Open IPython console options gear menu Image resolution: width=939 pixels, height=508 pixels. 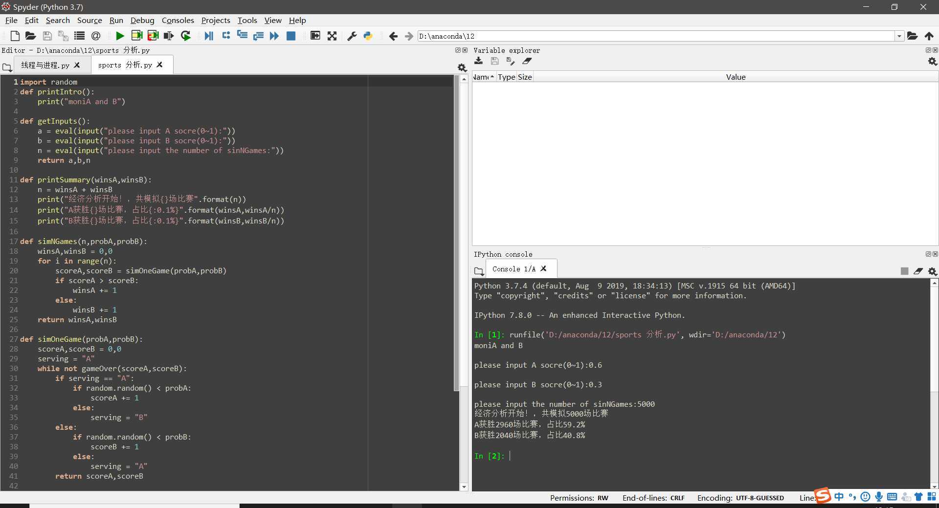(932, 271)
